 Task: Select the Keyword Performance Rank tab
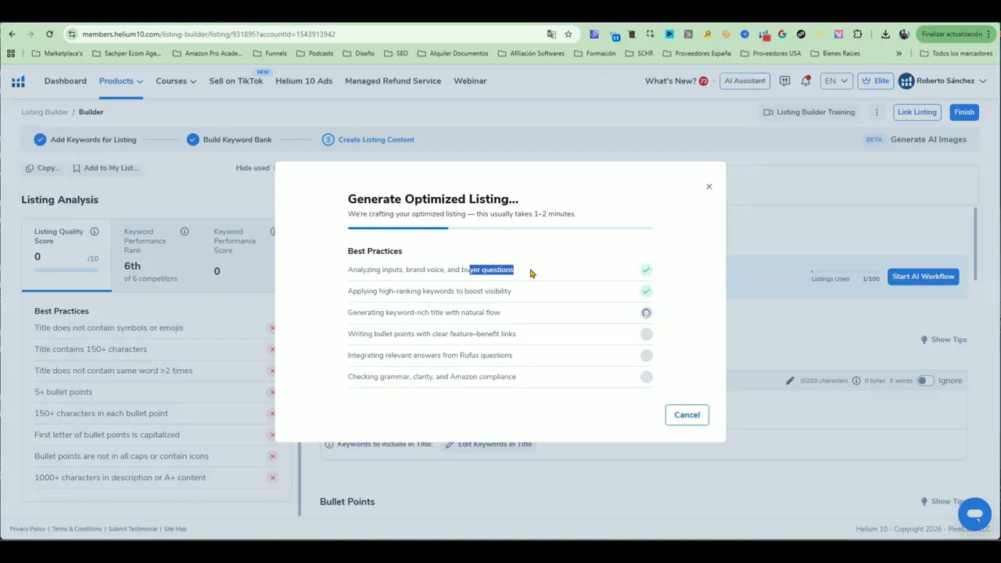coord(156,254)
